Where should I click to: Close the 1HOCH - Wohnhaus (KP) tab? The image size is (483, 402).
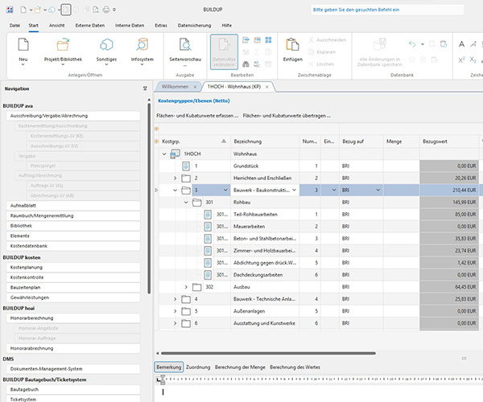[x=267, y=87]
